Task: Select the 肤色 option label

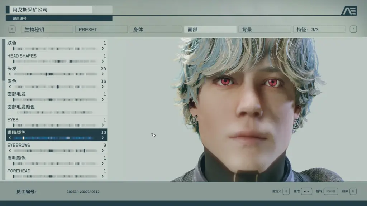Action: coord(12,43)
